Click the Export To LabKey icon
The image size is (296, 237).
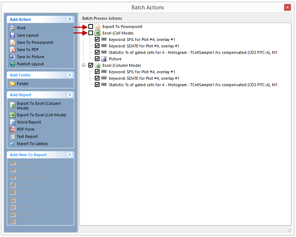[13, 144]
